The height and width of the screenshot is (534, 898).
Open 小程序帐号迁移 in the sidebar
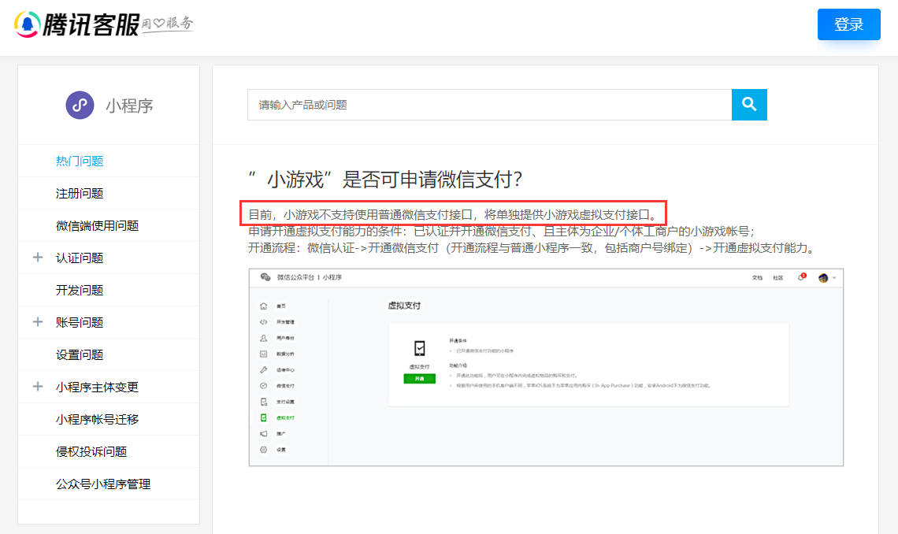[x=98, y=420]
